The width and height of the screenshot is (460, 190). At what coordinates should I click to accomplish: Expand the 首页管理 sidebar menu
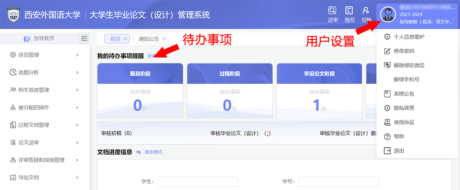45,55
